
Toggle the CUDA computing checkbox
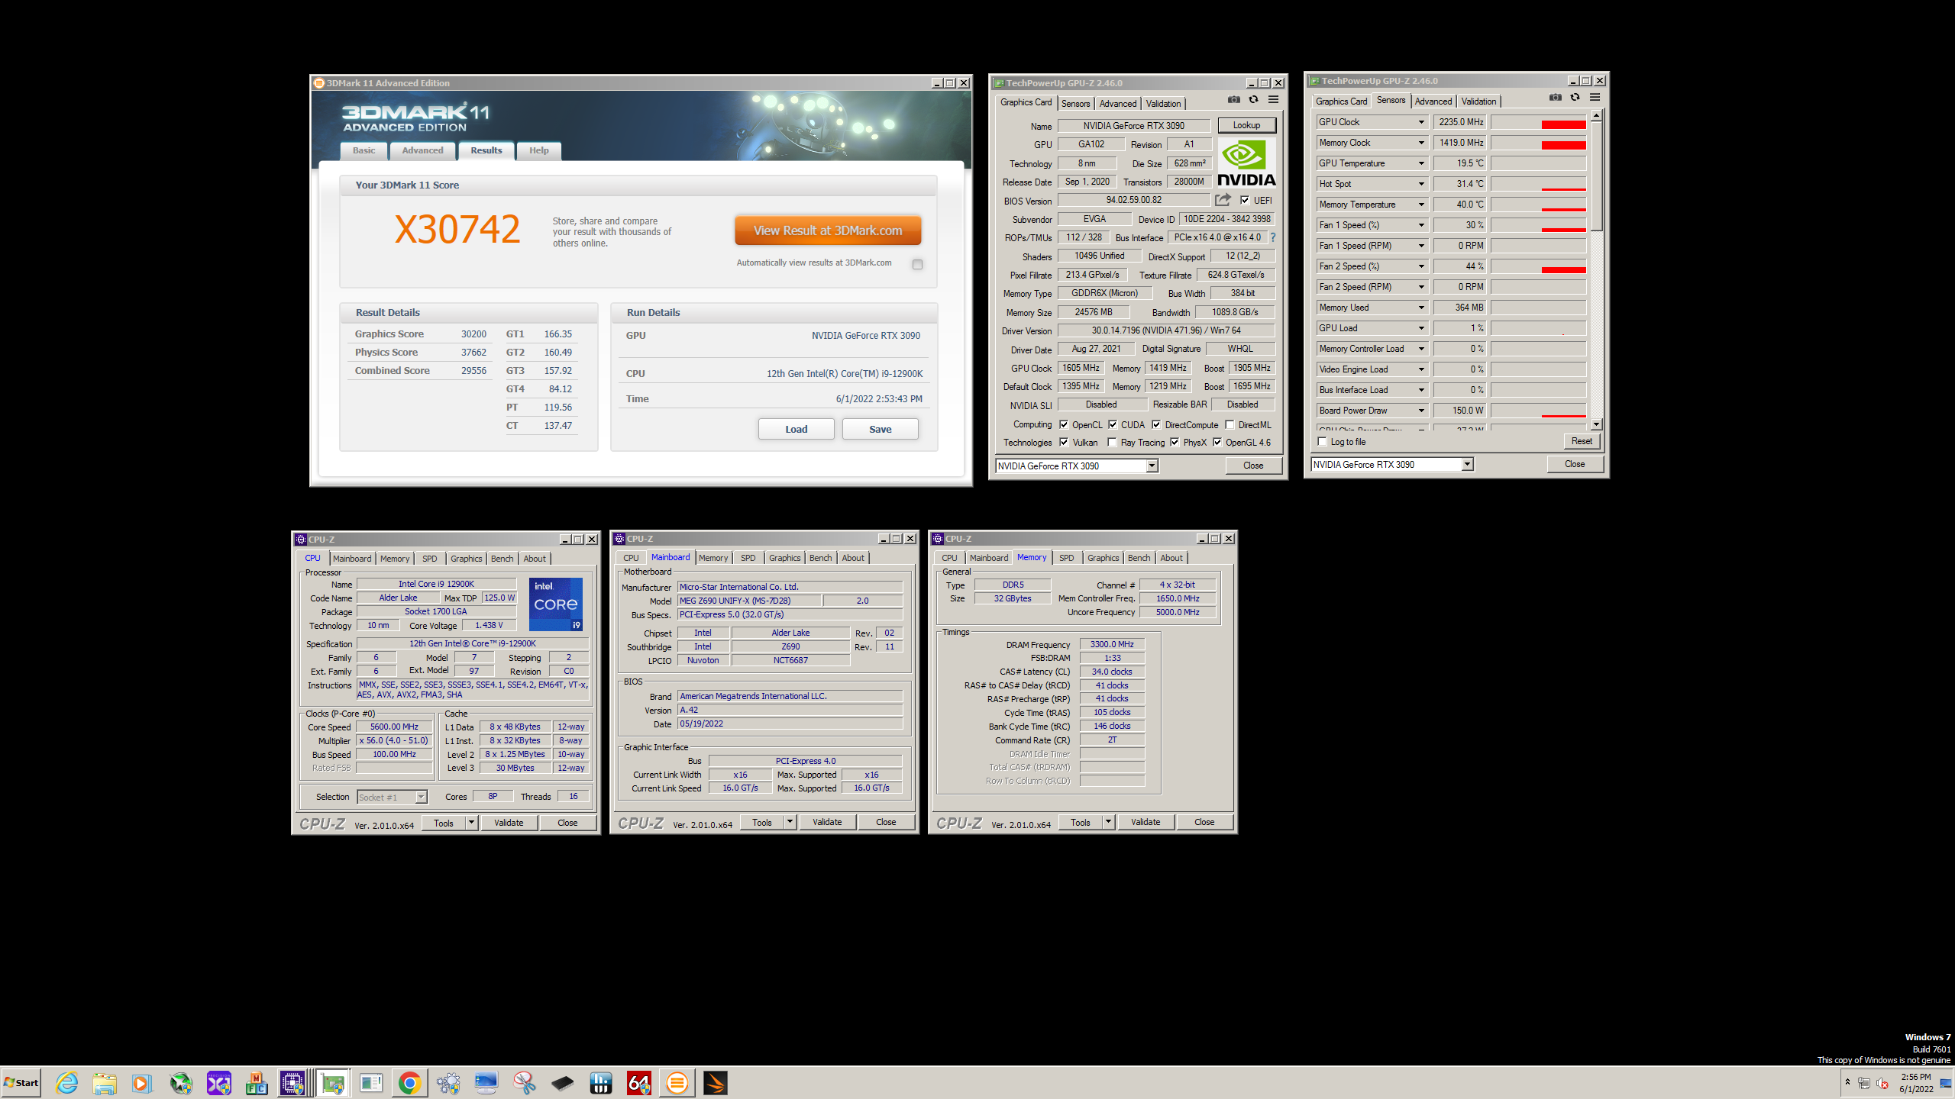[x=1113, y=424]
